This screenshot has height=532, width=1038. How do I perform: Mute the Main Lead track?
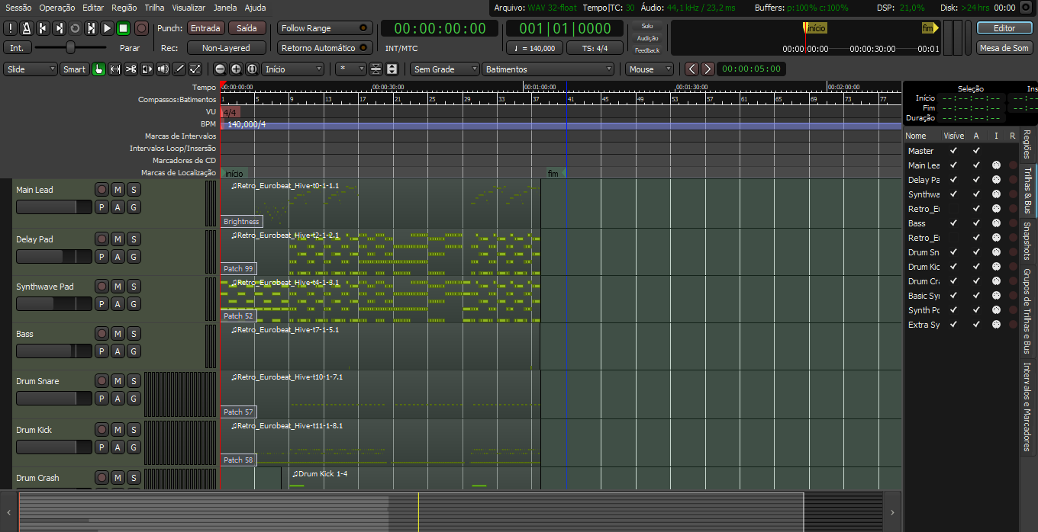coord(118,190)
